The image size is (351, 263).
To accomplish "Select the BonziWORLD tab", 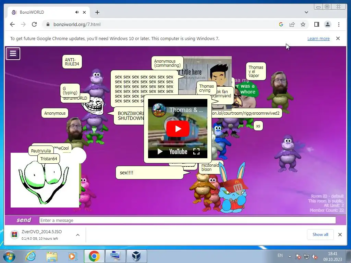I will 49,12.
